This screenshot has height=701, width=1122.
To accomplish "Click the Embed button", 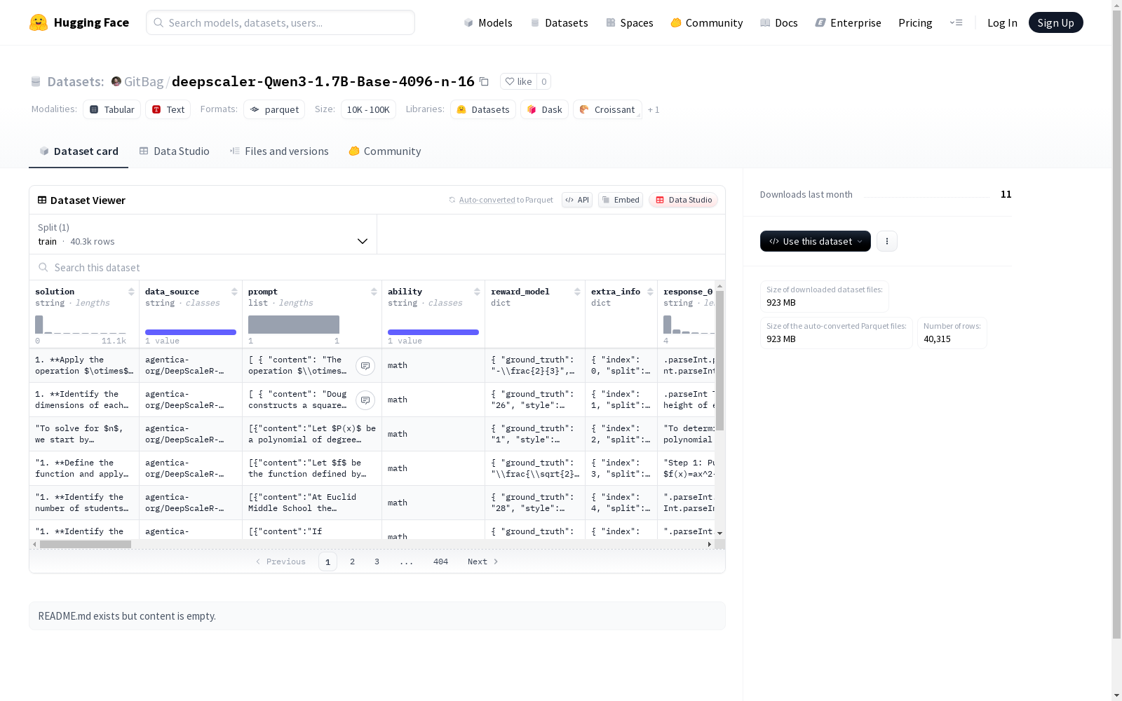I will click(621, 200).
